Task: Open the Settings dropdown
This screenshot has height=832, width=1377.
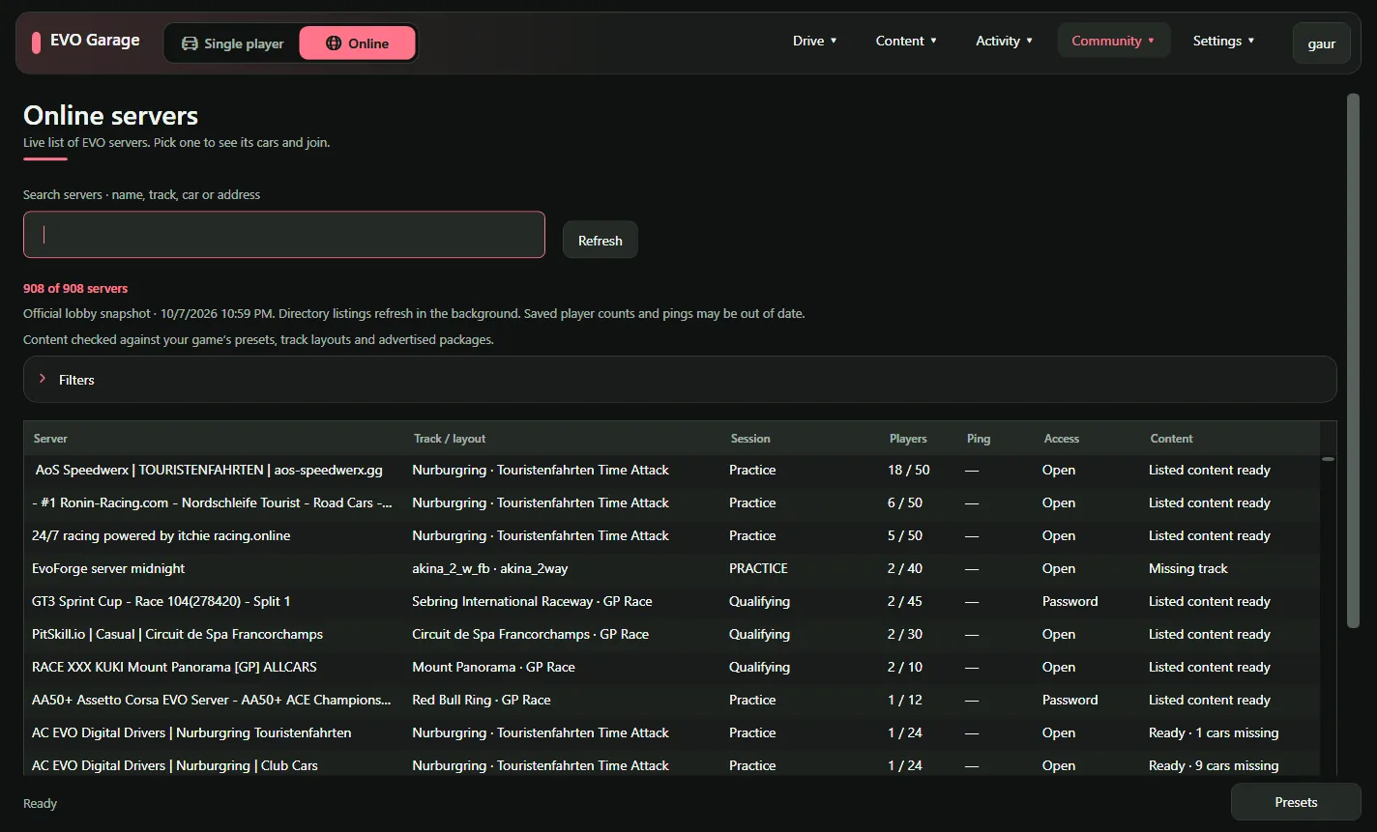Action: point(1223,41)
